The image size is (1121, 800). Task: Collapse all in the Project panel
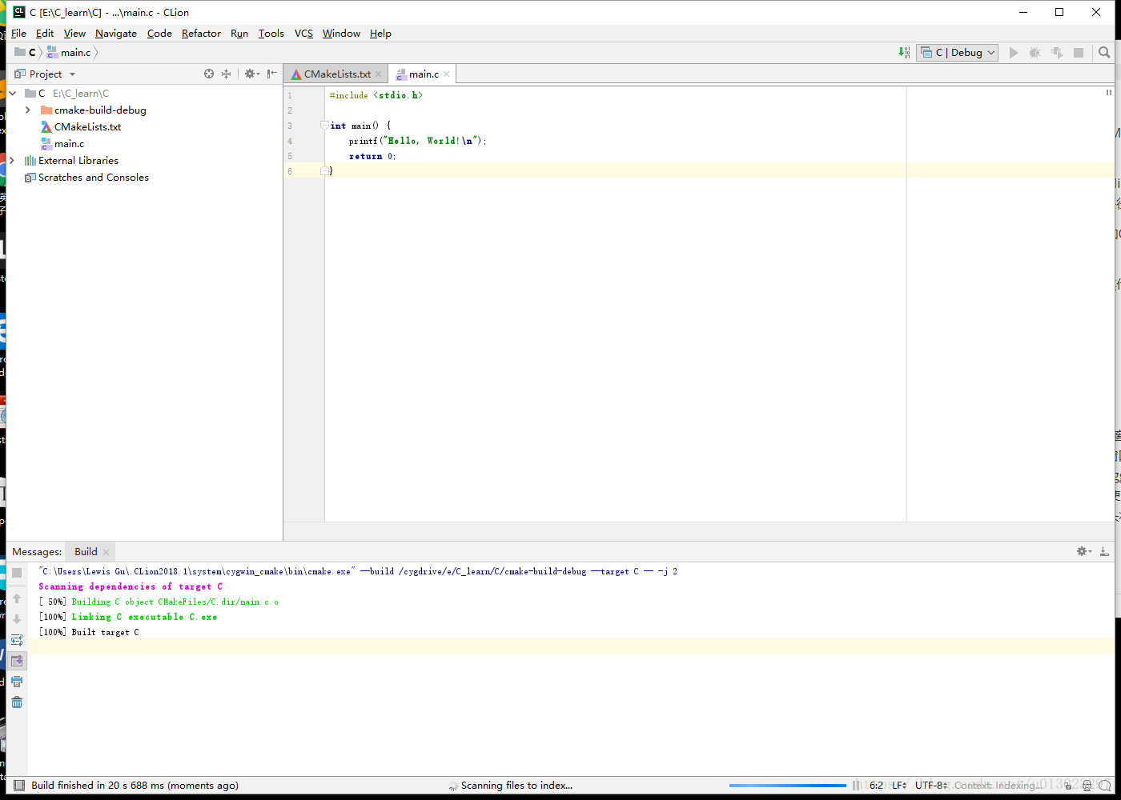click(227, 74)
